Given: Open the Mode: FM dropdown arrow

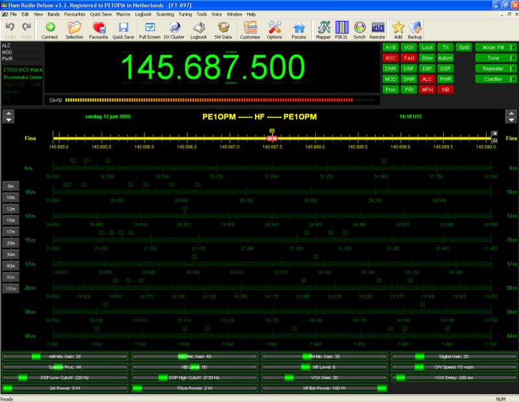Looking at the screenshot, I should pyautogui.click(x=513, y=47).
